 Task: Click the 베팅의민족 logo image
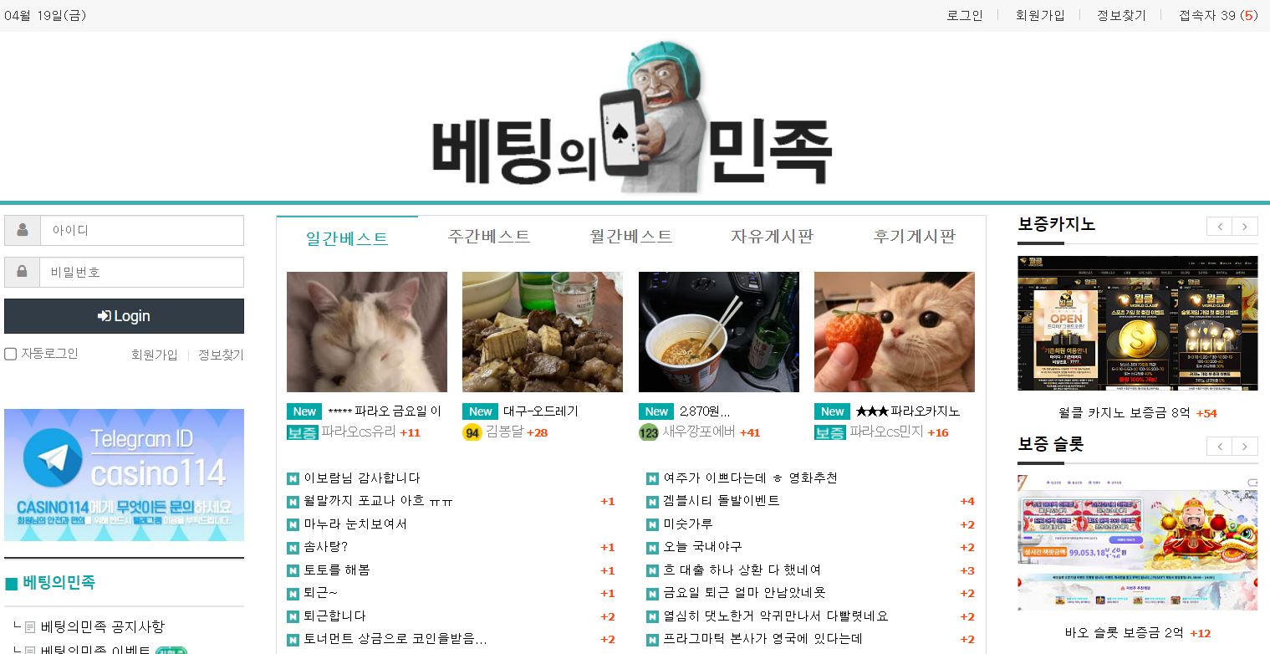click(633, 119)
